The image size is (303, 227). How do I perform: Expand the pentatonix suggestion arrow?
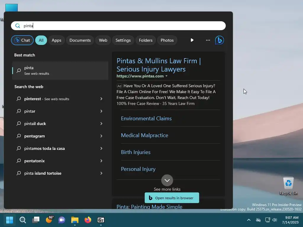pyautogui.click(x=101, y=161)
